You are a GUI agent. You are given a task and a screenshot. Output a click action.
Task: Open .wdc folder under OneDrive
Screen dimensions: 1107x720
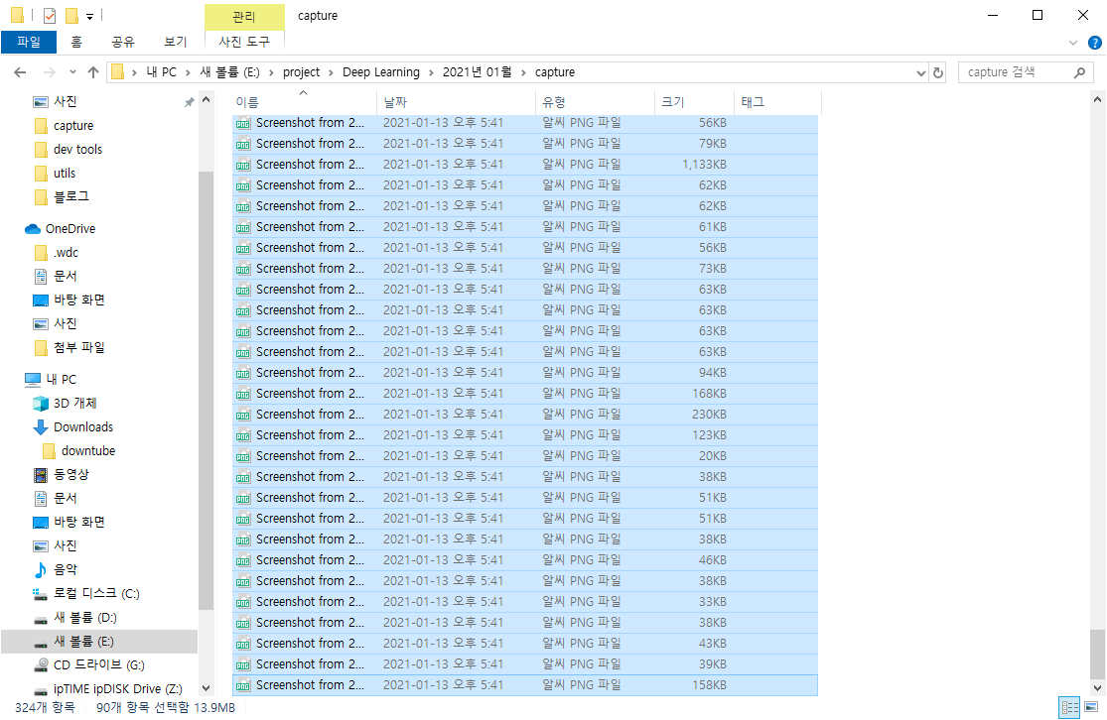(x=66, y=253)
